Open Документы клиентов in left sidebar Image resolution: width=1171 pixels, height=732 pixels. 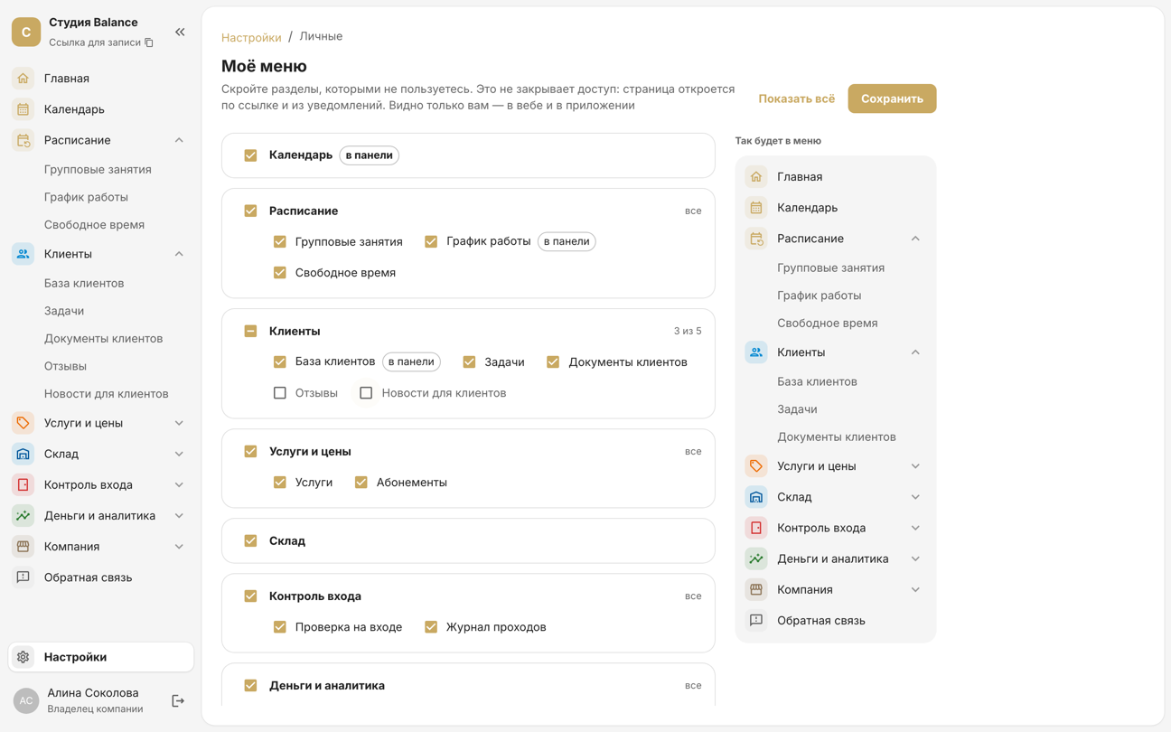(104, 338)
